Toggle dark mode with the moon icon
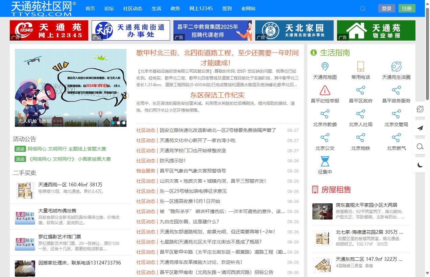This screenshot has width=430, height=277. [x=420, y=165]
